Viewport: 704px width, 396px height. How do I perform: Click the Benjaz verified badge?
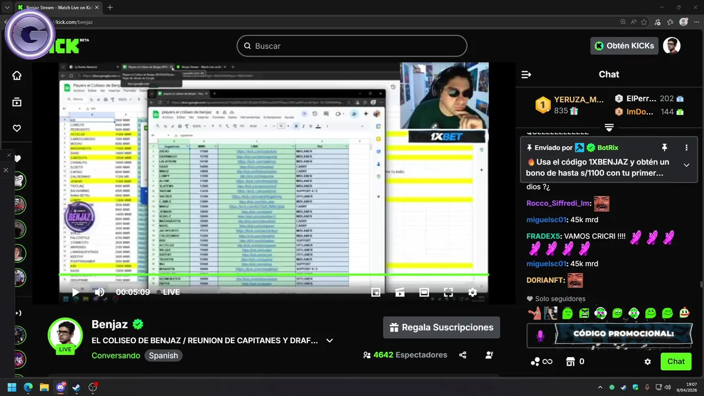pos(138,324)
